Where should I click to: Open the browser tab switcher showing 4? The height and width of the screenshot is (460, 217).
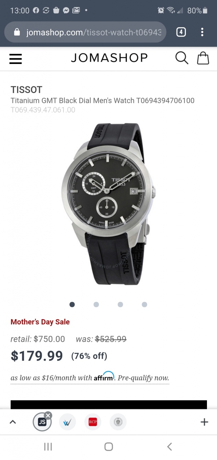tap(181, 32)
